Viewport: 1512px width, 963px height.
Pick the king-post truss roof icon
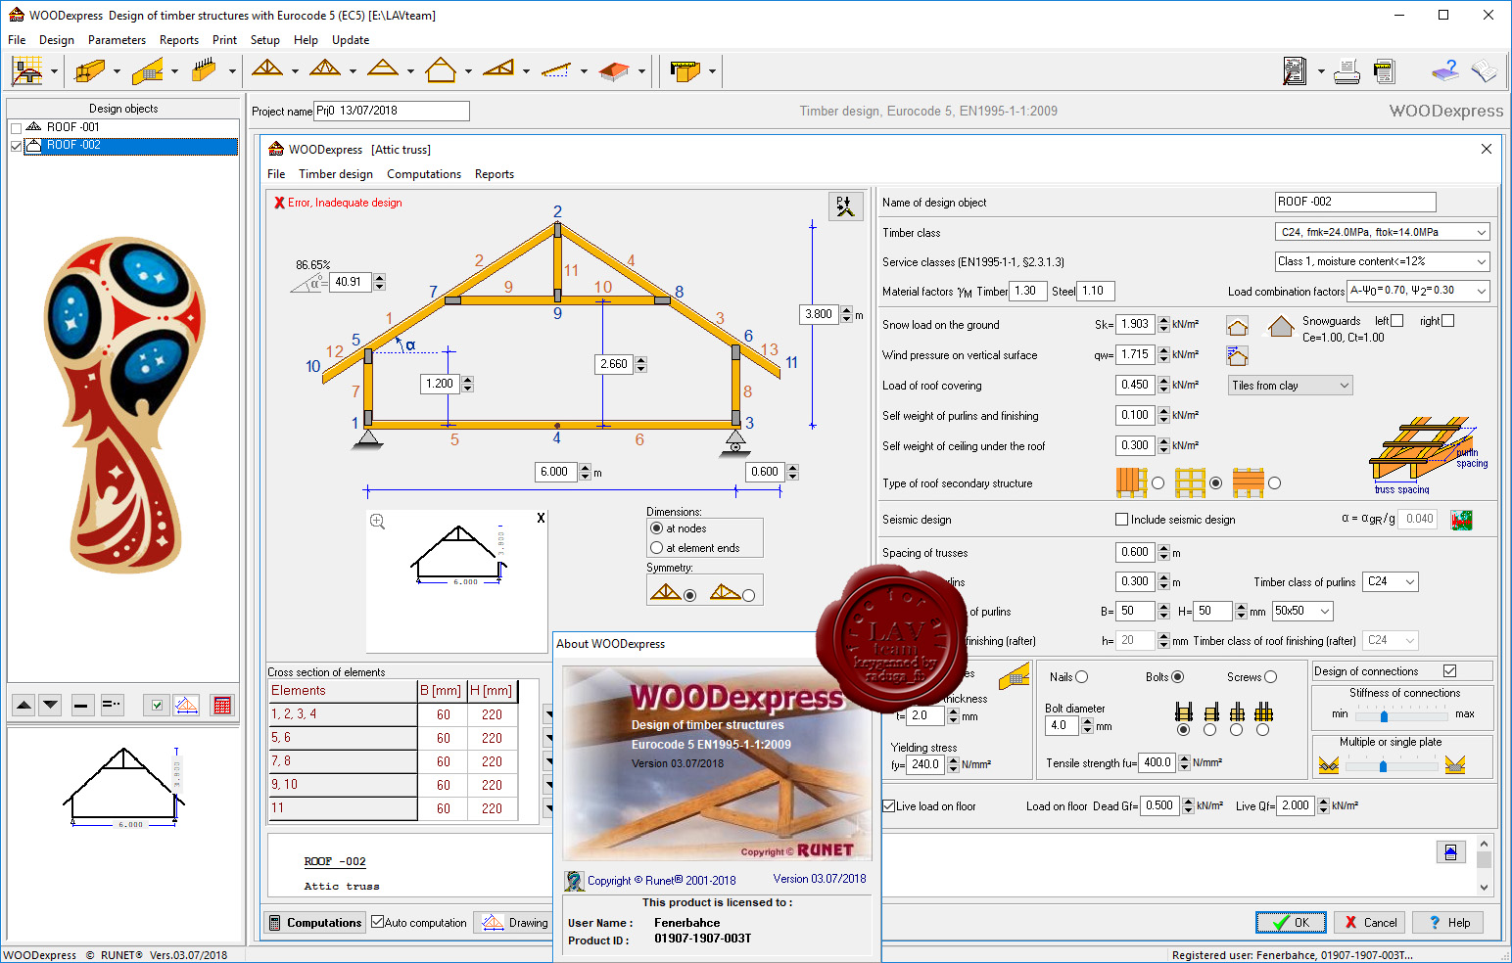point(267,69)
